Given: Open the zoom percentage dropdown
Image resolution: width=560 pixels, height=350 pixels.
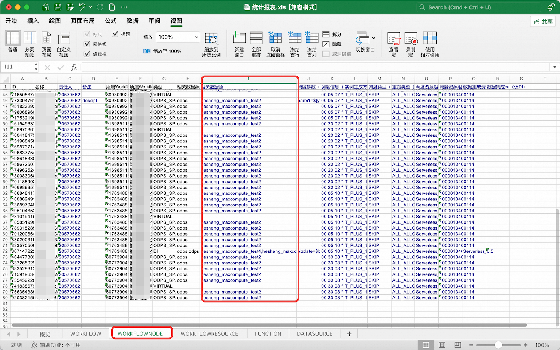Looking at the screenshot, I should [x=197, y=37].
